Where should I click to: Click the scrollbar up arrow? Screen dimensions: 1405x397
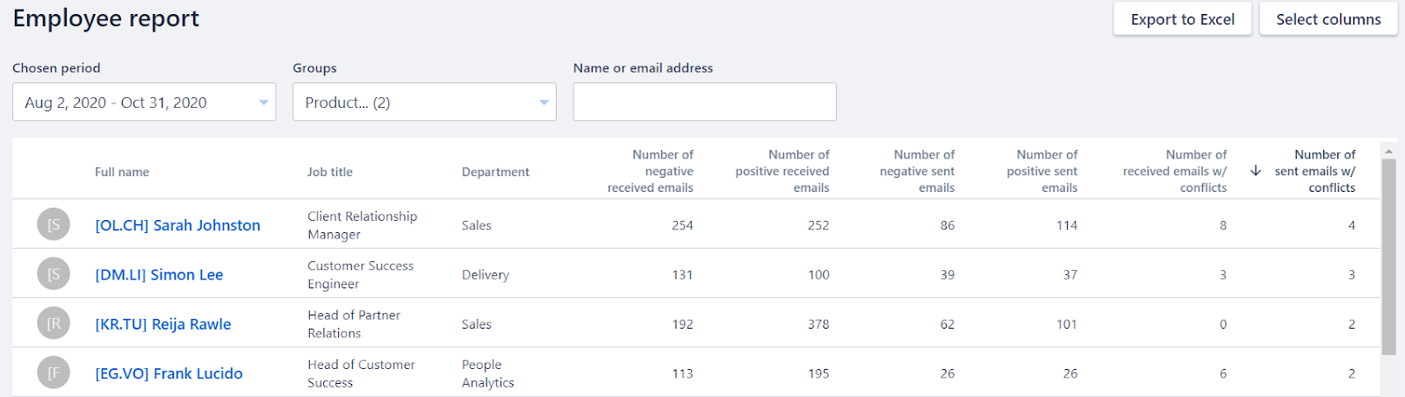coord(1388,152)
